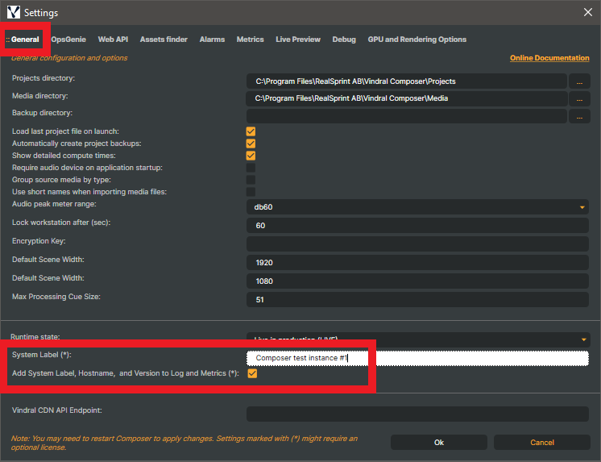Click the Encryption Key field
This screenshot has height=462, width=601.
tap(417, 243)
